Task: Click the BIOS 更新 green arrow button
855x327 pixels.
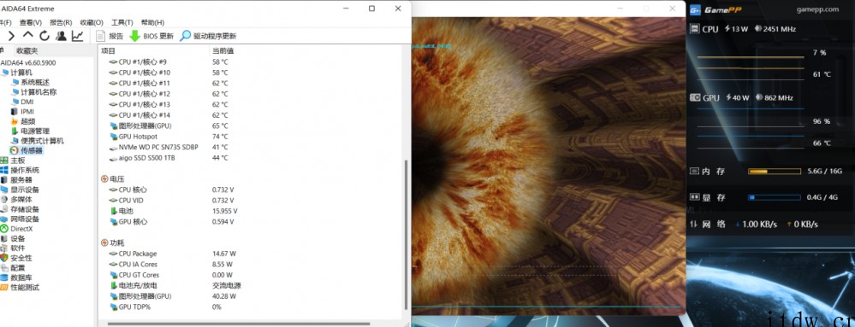Action: 151,36
